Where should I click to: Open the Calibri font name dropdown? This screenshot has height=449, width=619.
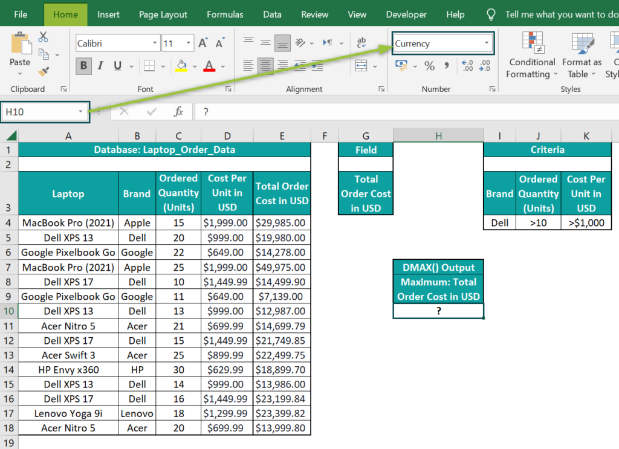pos(154,43)
